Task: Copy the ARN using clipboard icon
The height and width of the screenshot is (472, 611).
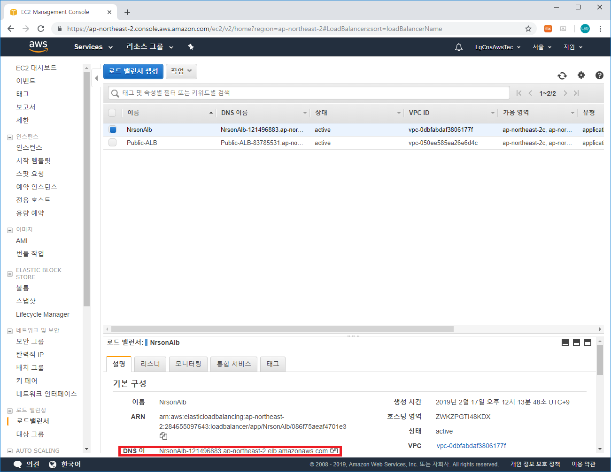Action: click(163, 436)
